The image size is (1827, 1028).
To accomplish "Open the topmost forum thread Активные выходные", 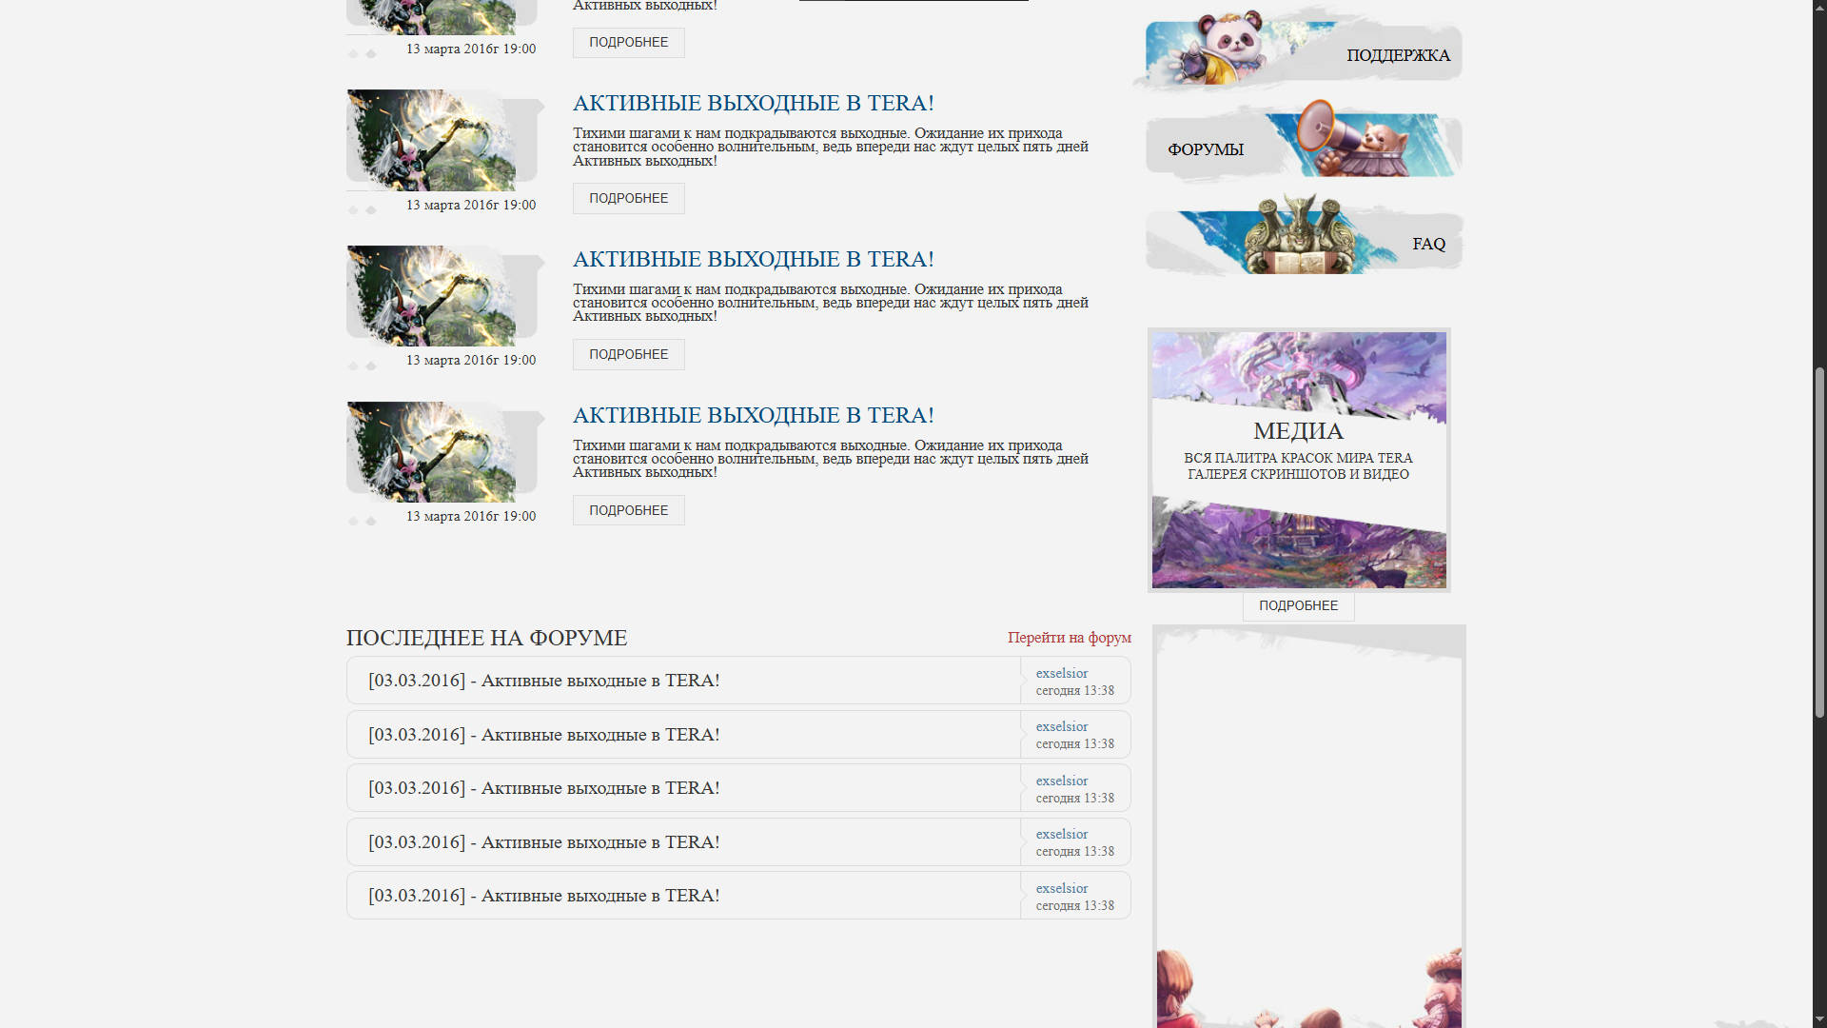I will 543,681.
